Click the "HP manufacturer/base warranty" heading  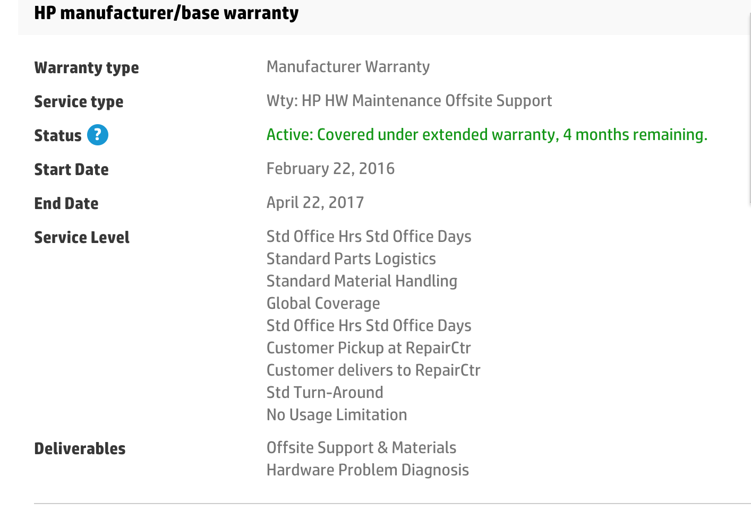pyautogui.click(x=166, y=13)
